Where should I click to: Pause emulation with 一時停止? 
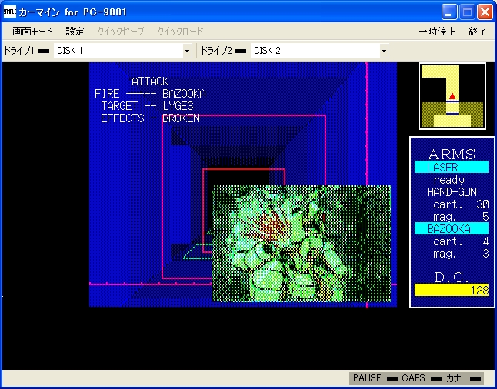437,32
